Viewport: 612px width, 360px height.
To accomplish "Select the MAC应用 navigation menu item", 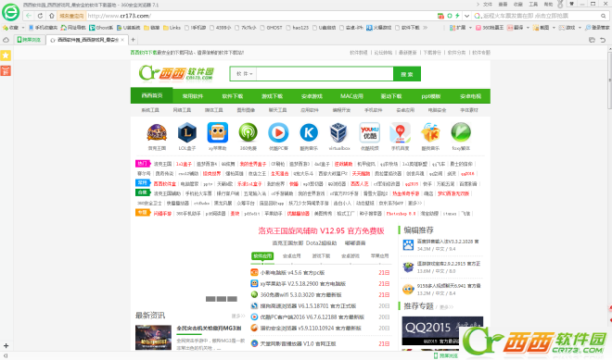I will pos(351,96).
